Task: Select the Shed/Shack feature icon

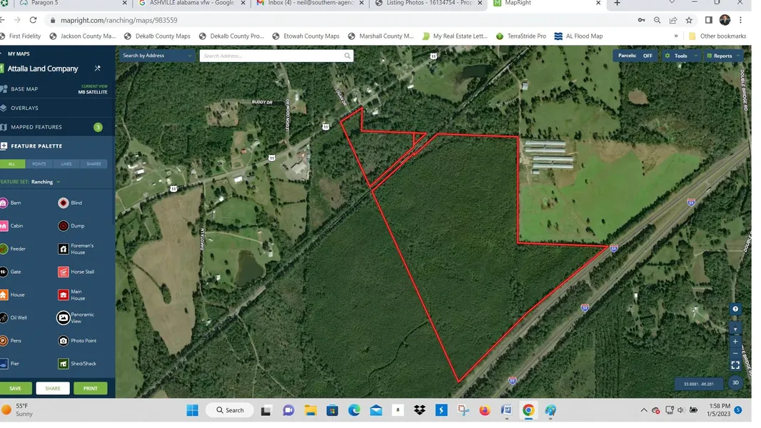Action: [x=64, y=364]
